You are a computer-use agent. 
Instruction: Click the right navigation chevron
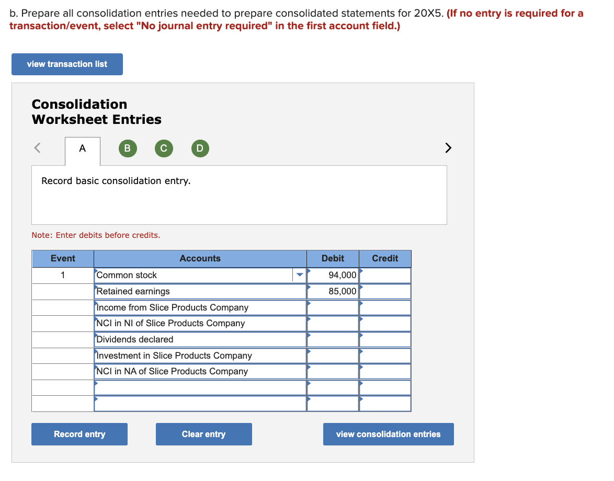pos(448,148)
